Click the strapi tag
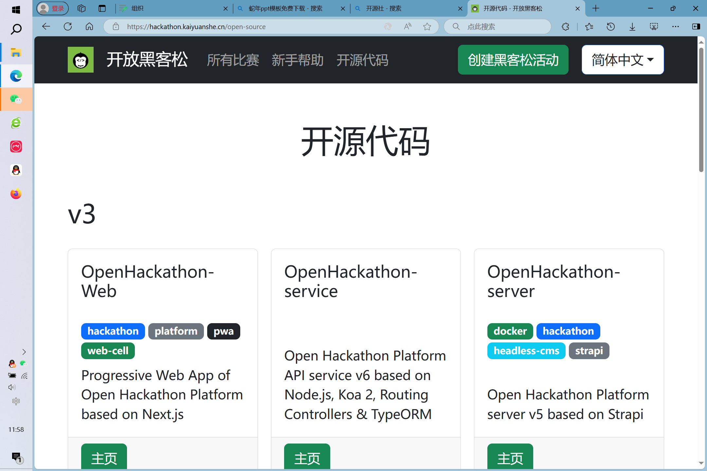Image resolution: width=707 pixels, height=471 pixels. pos(589,351)
